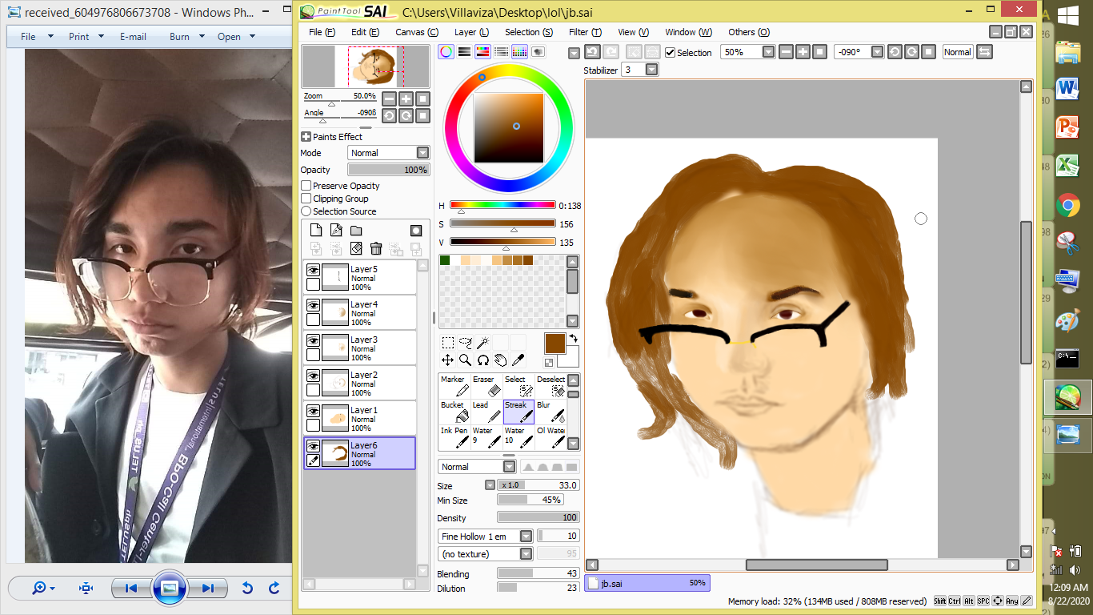The width and height of the screenshot is (1093, 615).
Task: Select the rotate view tool
Action: [483, 360]
